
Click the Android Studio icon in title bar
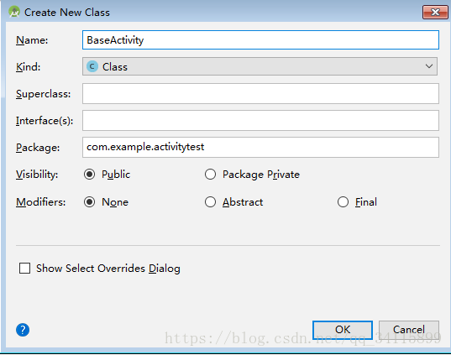[14, 12]
